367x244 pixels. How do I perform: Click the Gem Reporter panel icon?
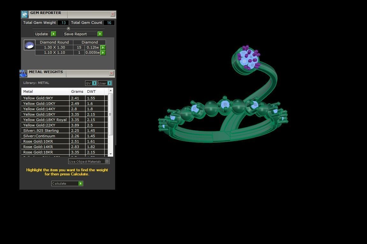click(x=25, y=15)
